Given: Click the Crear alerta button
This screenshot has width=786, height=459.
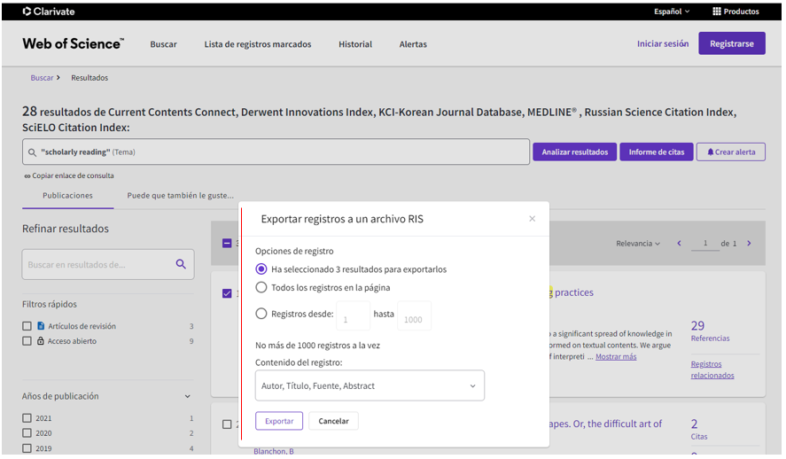Looking at the screenshot, I should (x=731, y=152).
